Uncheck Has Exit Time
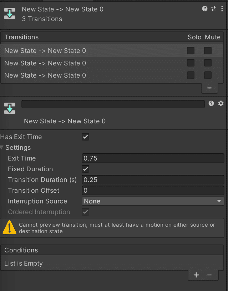 coord(85,137)
